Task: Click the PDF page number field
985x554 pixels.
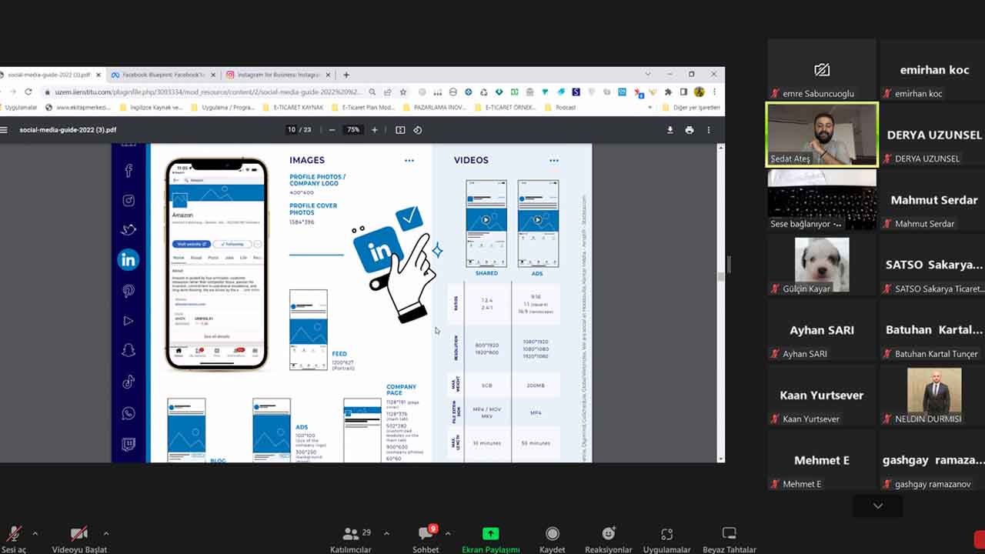Action: [x=292, y=130]
